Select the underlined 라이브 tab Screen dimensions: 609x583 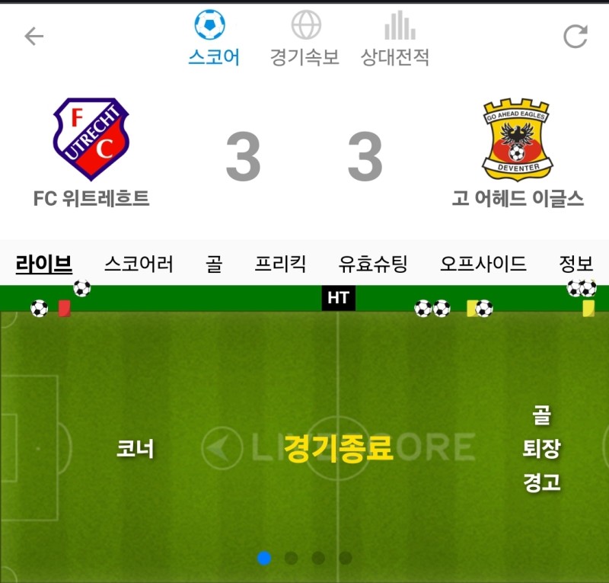coord(44,264)
